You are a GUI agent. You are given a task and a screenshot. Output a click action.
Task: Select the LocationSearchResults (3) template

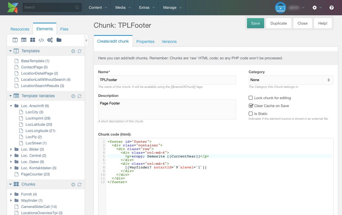coord(42,86)
